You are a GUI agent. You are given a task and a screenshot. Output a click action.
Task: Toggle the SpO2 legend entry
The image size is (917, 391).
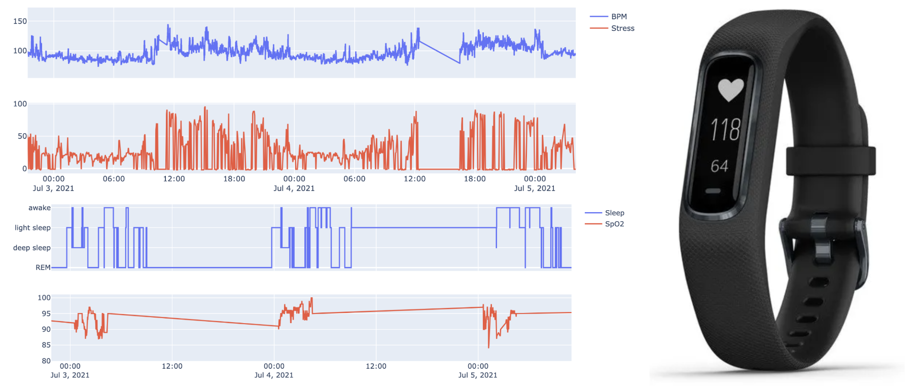click(x=605, y=224)
